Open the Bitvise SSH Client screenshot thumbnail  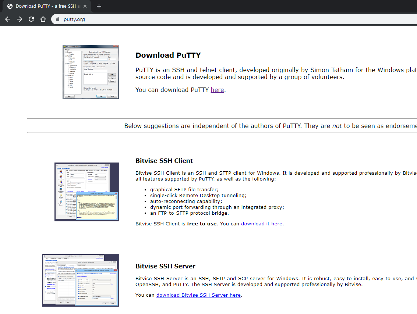(87, 192)
